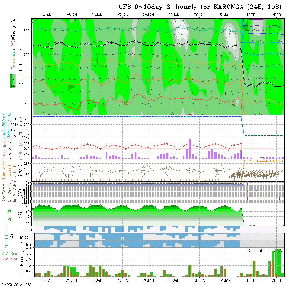Select the purple 'CAPE (J/kg)' axis label
Image resolution: width=287 pixels, height=287 pixels.
[21, 148]
